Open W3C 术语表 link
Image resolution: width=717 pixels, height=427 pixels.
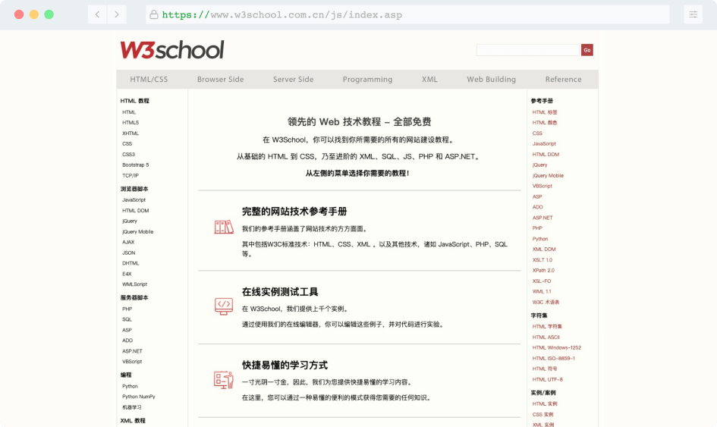pos(546,302)
